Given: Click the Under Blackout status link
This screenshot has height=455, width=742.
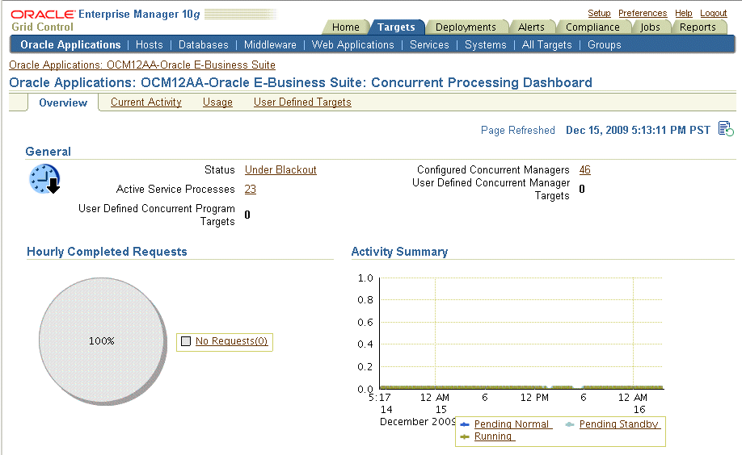Looking at the screenshot, I should [x=280, y=169].
